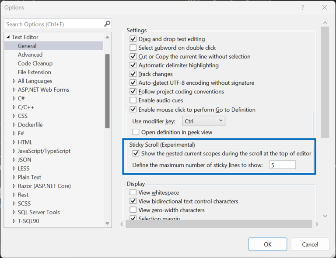The height and width of the screenshot is (258, 336).
Task: Select the Advanced options page
Action: click(30, 55)
